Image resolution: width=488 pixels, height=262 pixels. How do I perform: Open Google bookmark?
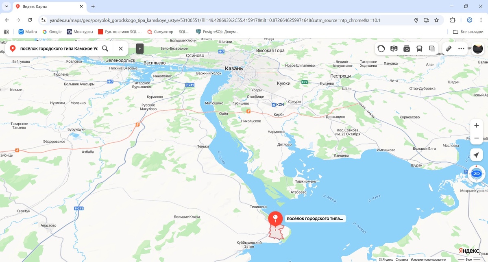tap(52, 31)
